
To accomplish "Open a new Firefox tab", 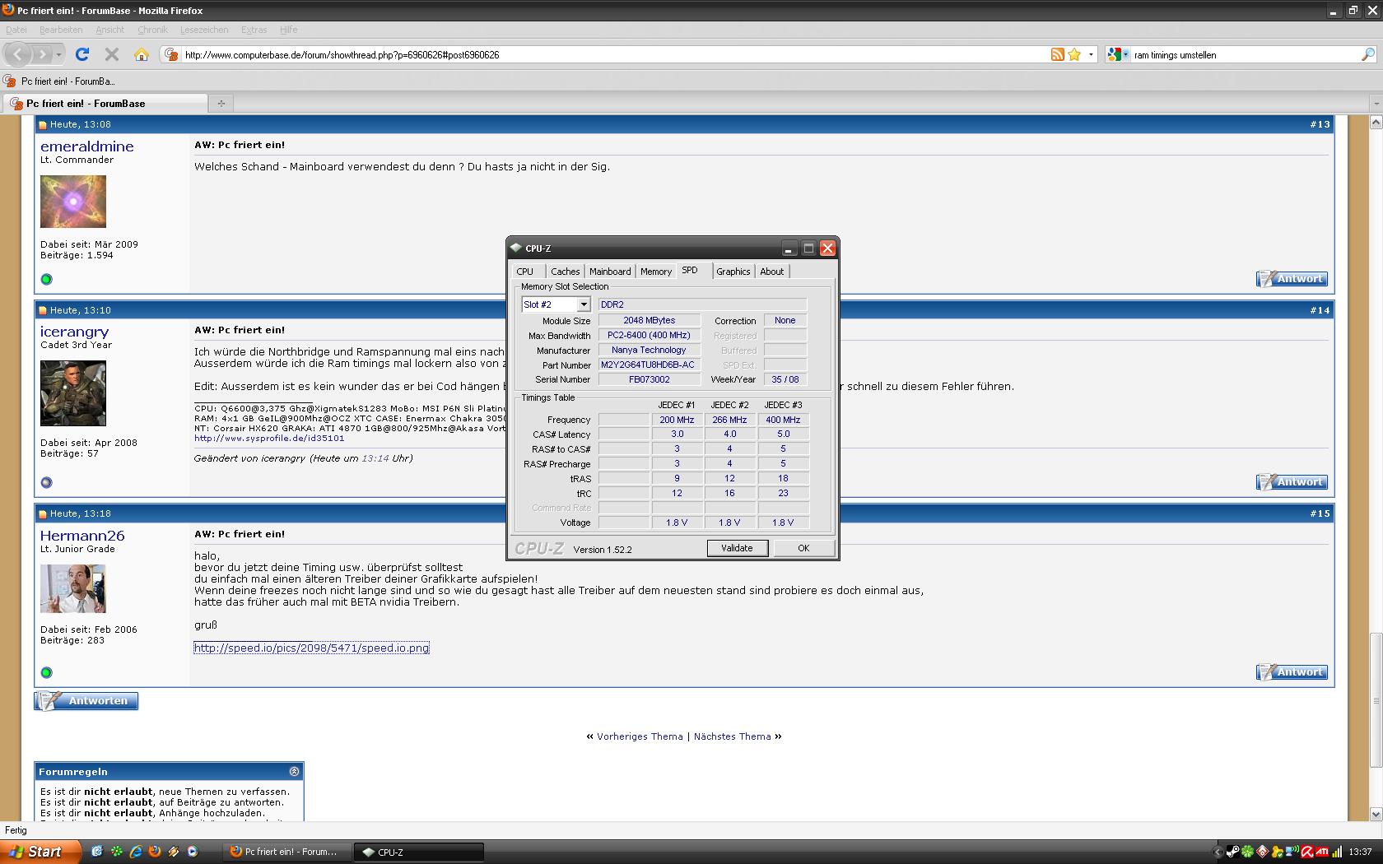I will [221, 104].
